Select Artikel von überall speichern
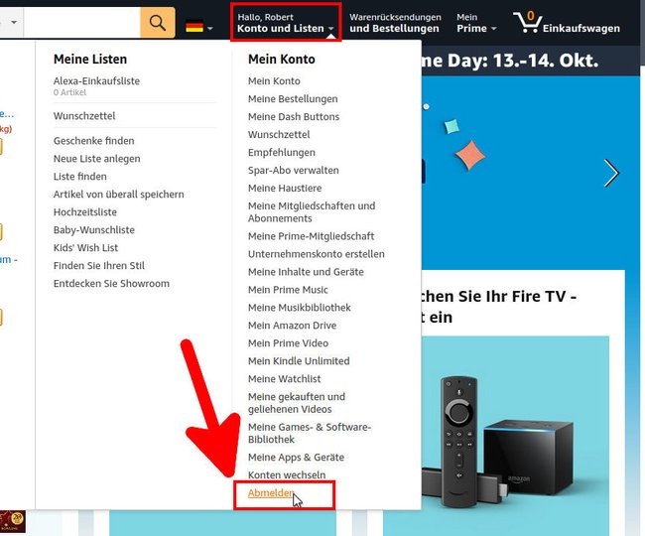This screenshot has height=536, width=645. click(x=118, y=195)
